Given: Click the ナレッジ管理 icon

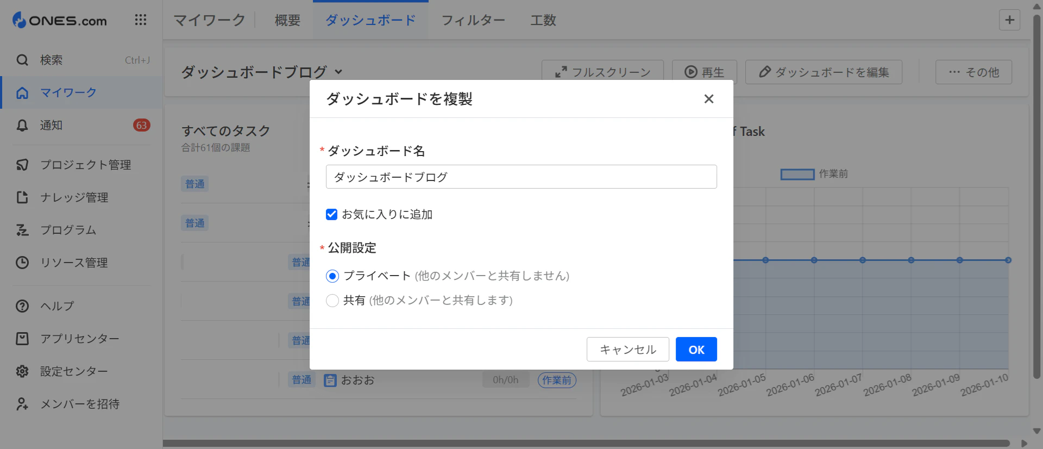Looking at the screenshot, I should pos(22,197).
